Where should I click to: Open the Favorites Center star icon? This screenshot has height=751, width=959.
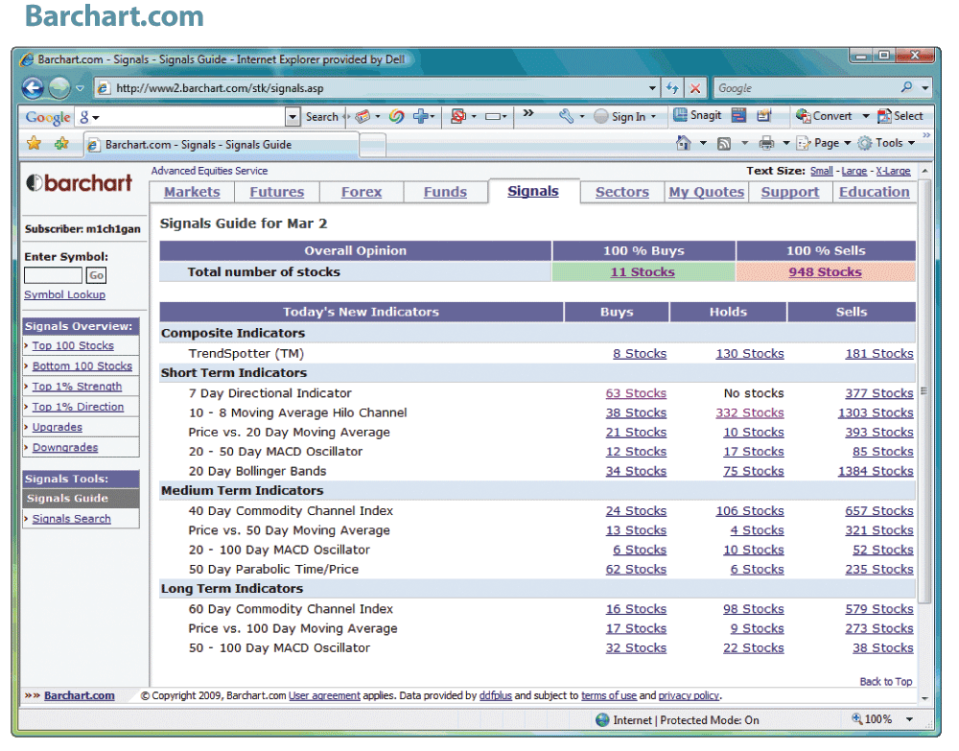(x=35, y=144)
